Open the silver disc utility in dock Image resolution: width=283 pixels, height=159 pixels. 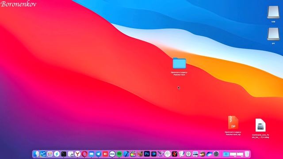pyautogui.click(x=188, y=154)
